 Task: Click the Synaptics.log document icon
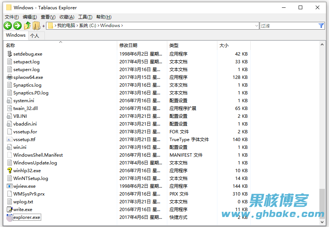(9, 85)
